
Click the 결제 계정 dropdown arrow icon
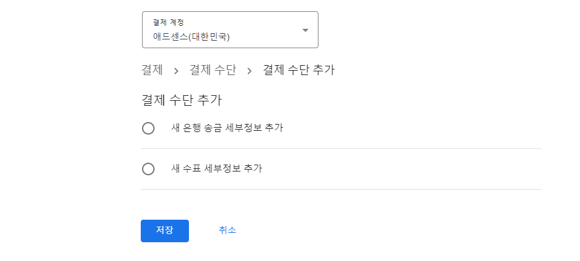pos(305,31)
